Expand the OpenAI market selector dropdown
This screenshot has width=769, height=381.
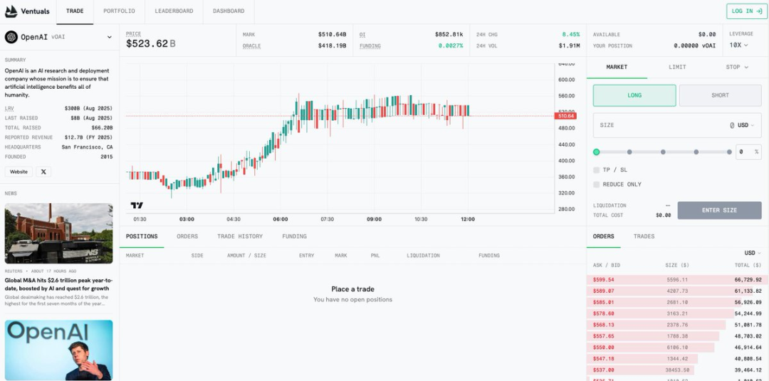110,37
